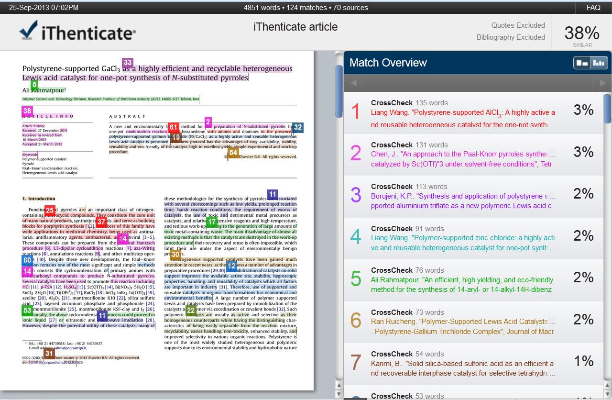Open brown match badge 31 at page footer
Image resolution: width=612 pixels, height=400 pixels.
coord(49,354)
